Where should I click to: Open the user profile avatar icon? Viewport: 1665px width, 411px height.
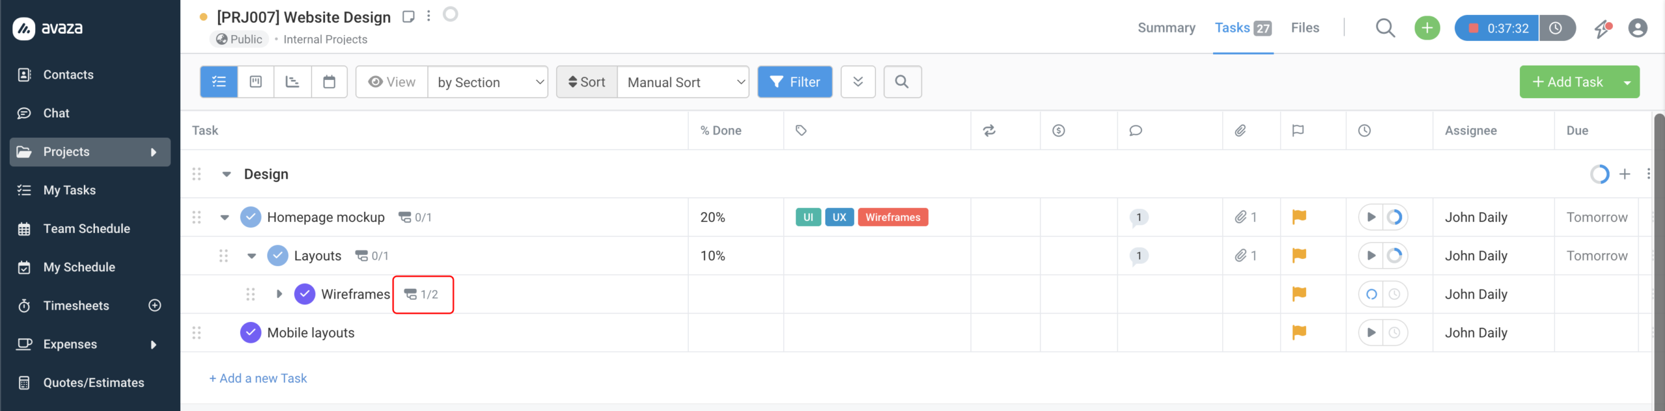[x=1637, y=28]
